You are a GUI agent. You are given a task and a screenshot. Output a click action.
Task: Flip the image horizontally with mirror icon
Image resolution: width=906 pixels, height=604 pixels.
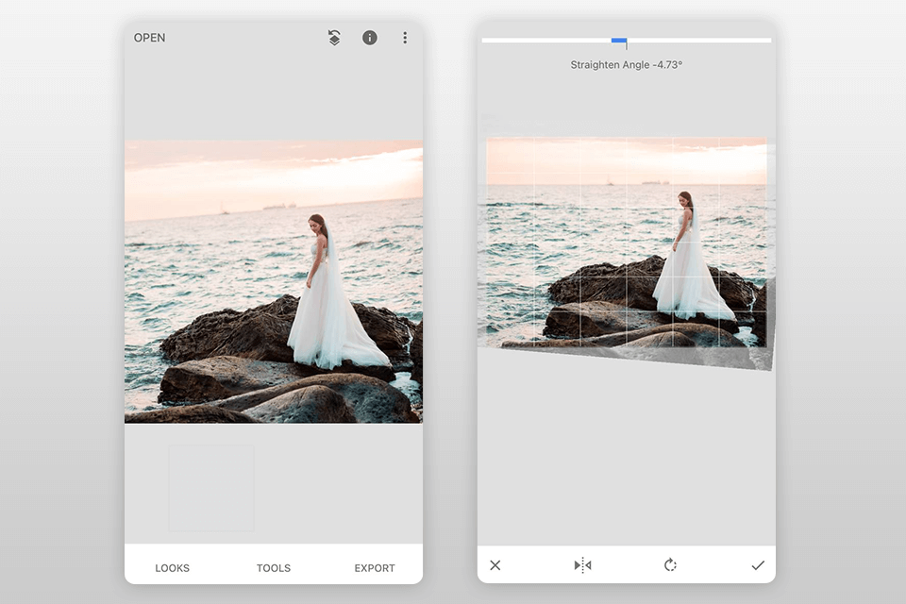click(582, 564)
